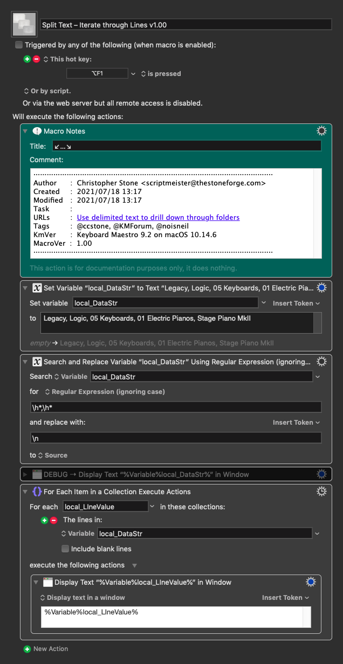343x664 pixels.
Task: Click the macro icon thumbnail at top
Action: coord(24,25)
